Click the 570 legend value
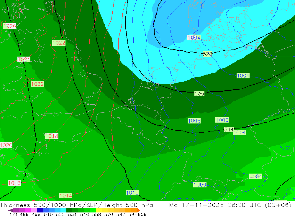This screenshot has width=295, height=216. pyautogui.click(x=108, y=214)
